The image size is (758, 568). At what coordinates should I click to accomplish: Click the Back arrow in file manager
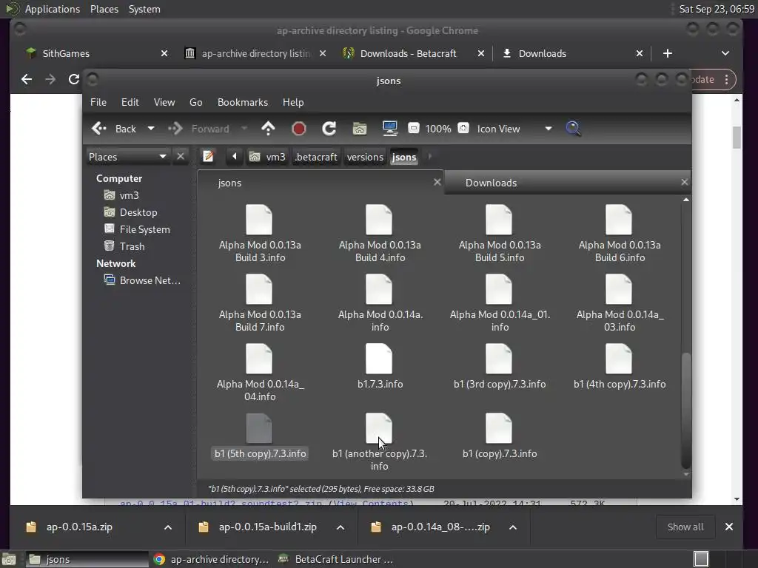pyautogui.click(x=114, y=129)
